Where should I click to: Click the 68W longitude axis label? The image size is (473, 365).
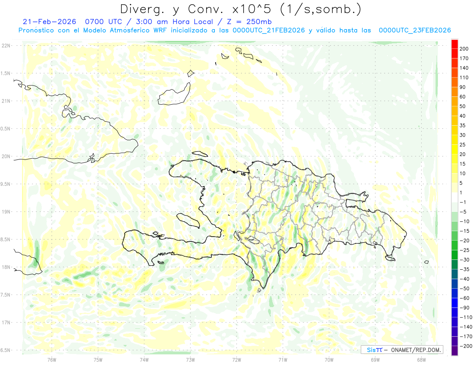[421, 359]
